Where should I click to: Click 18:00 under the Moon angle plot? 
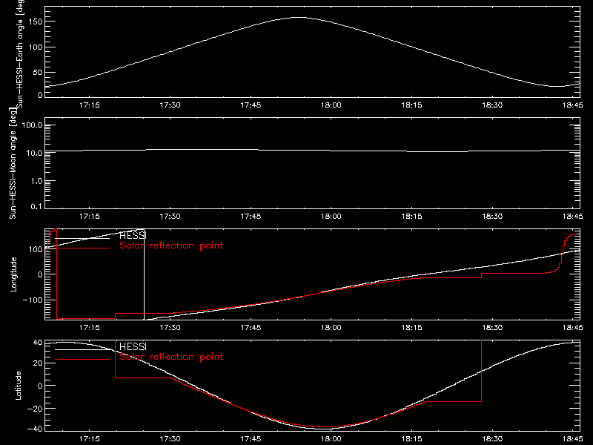tap(331, 217)
